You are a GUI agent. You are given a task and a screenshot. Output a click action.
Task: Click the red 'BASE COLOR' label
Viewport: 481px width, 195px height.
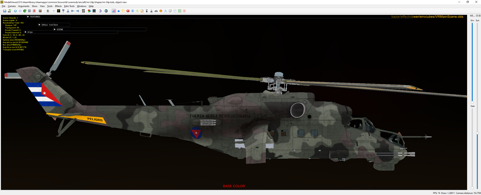[x=234, y=186]
